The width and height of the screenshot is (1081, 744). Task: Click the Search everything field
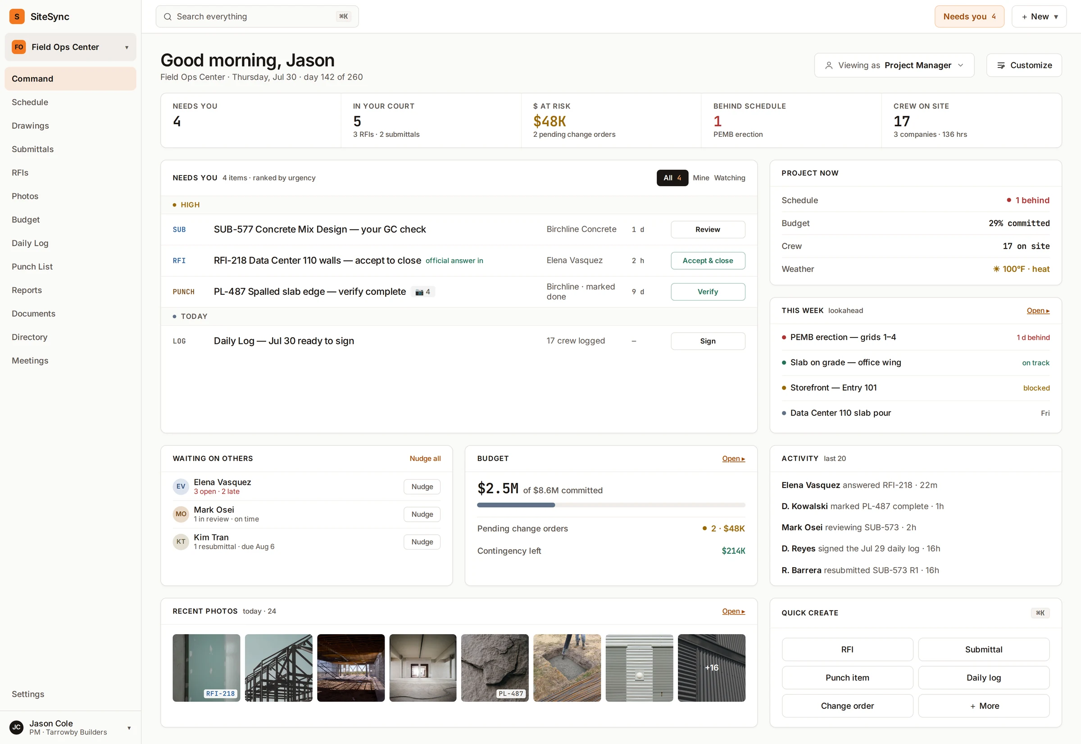257,17
